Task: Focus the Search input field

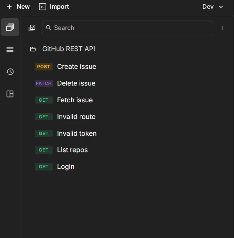Action: pyautogui.click(x=127, y=28)
